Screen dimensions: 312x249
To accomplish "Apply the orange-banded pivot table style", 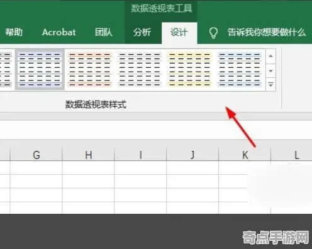I will [90, 69].
